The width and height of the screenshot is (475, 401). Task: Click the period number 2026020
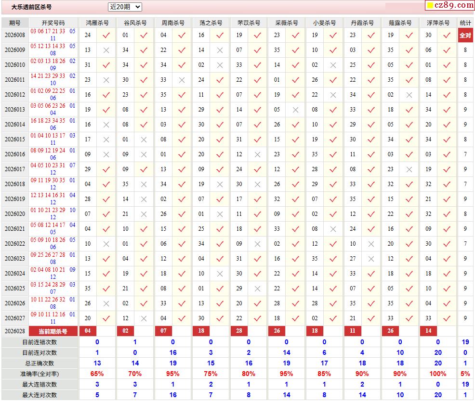coord(15,214)
